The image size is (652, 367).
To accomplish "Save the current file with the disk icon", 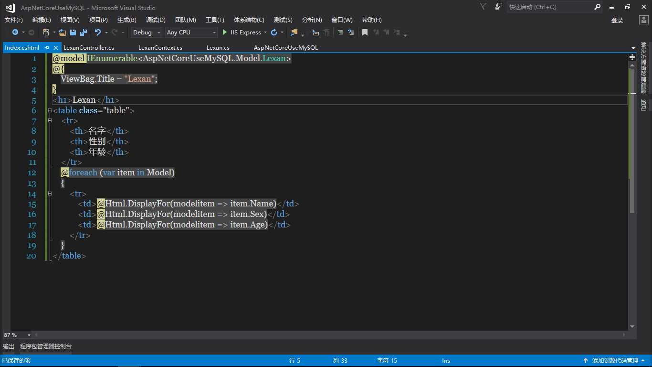I will [x=73, y=32].
